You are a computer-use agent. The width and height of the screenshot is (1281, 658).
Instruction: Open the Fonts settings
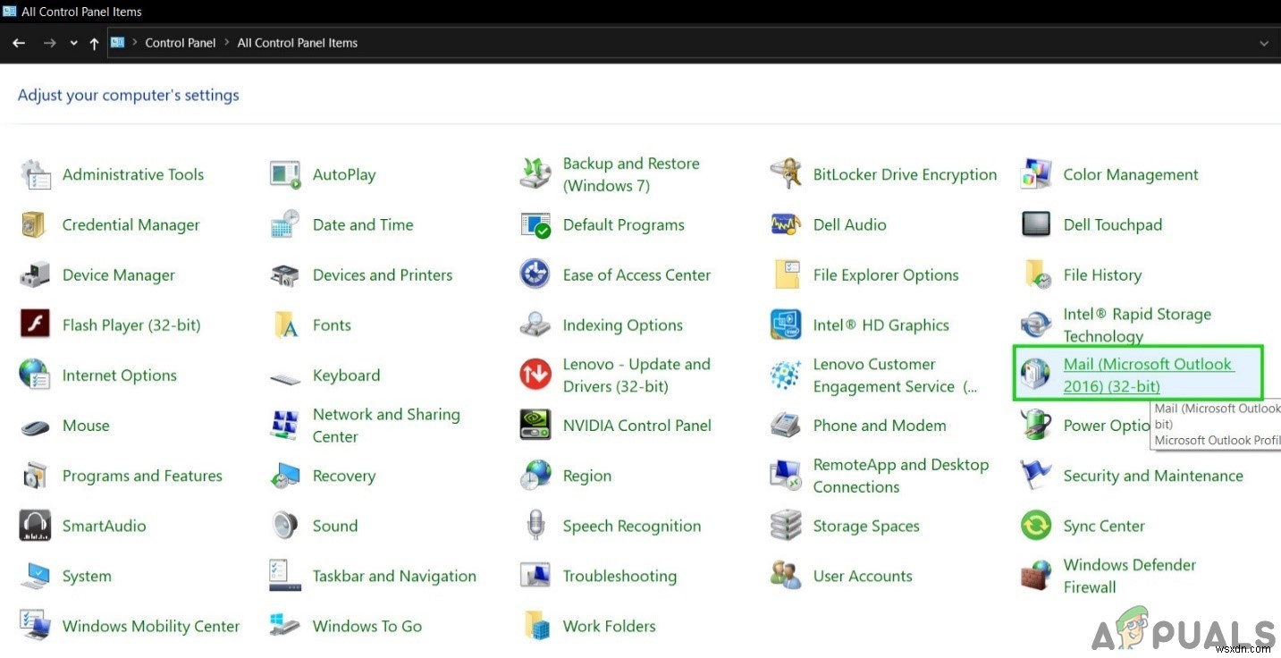(331, 325)
